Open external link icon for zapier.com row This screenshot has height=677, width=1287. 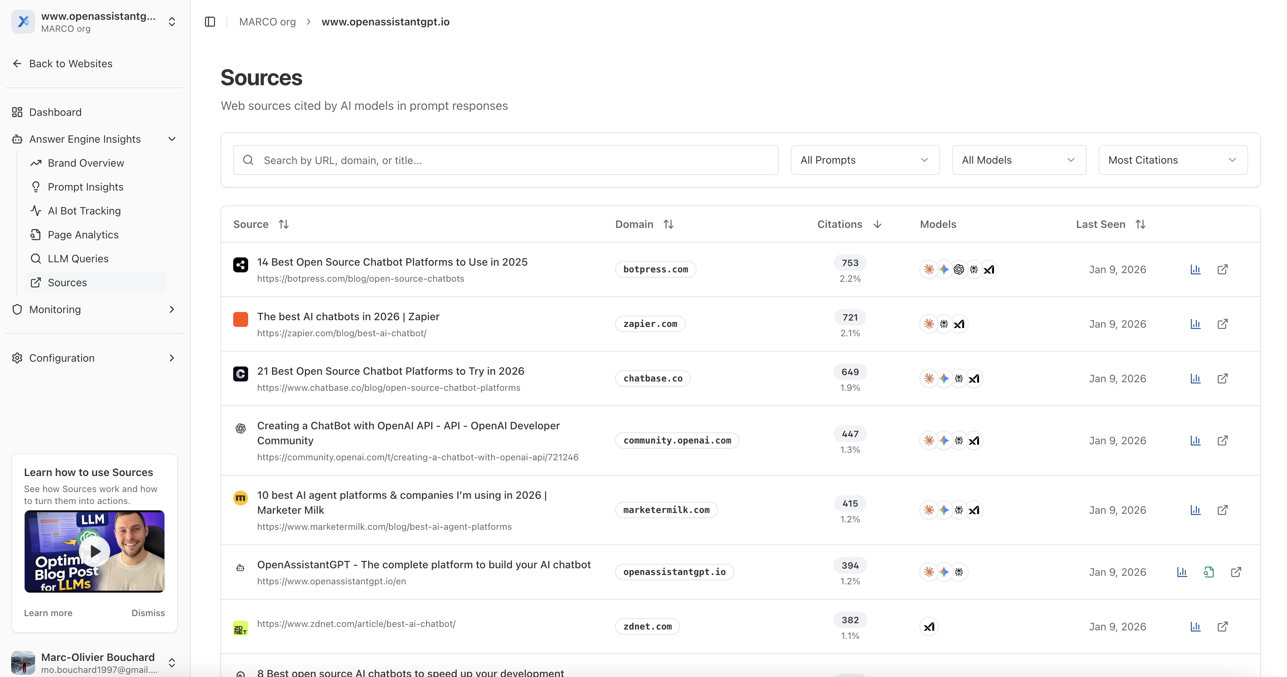point(1222,324)
